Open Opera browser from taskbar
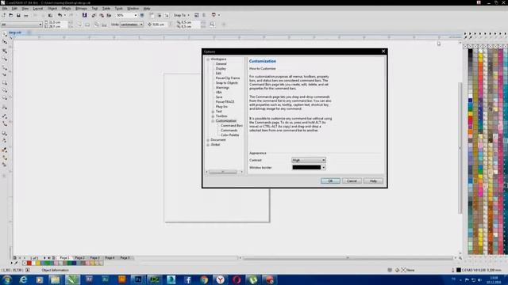Screen dimensions: 508x285 click(237, 279)
